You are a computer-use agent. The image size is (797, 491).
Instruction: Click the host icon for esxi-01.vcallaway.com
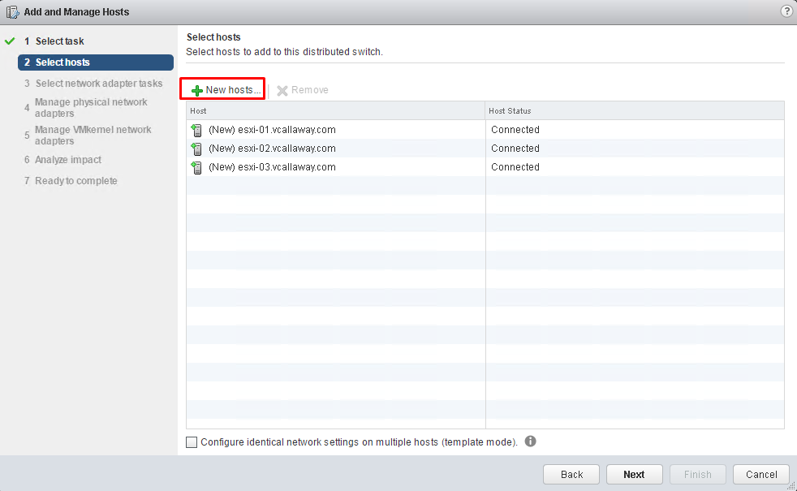[196, 130]
